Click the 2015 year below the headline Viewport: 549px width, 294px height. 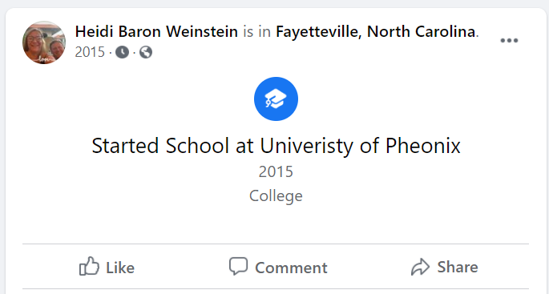pyautogui.click(x=276, y=172)
